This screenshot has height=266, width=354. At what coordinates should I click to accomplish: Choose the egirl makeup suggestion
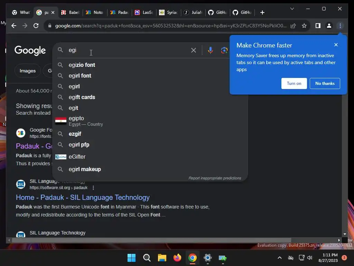150,169
